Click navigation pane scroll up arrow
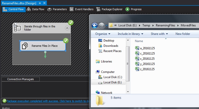Screen dimensions: 199x109 pyautogui.click(x=128, y=40)
